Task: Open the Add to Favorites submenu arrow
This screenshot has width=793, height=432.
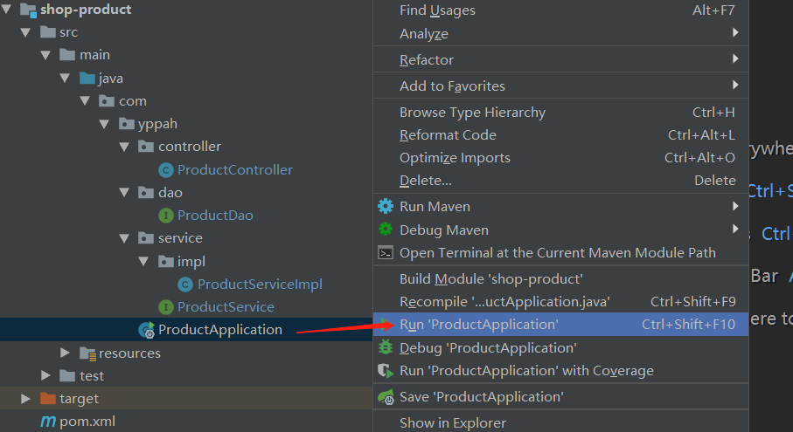Action: point(735,86)
